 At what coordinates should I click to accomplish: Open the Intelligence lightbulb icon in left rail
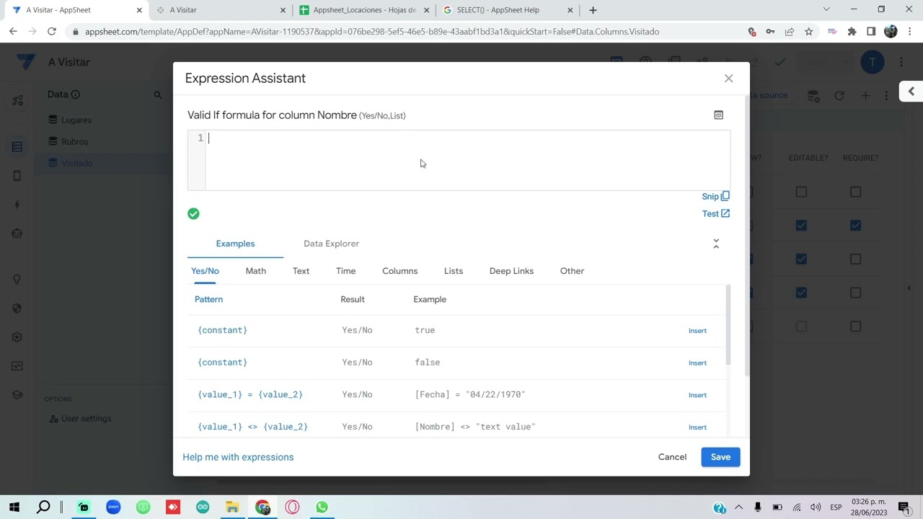17,280
